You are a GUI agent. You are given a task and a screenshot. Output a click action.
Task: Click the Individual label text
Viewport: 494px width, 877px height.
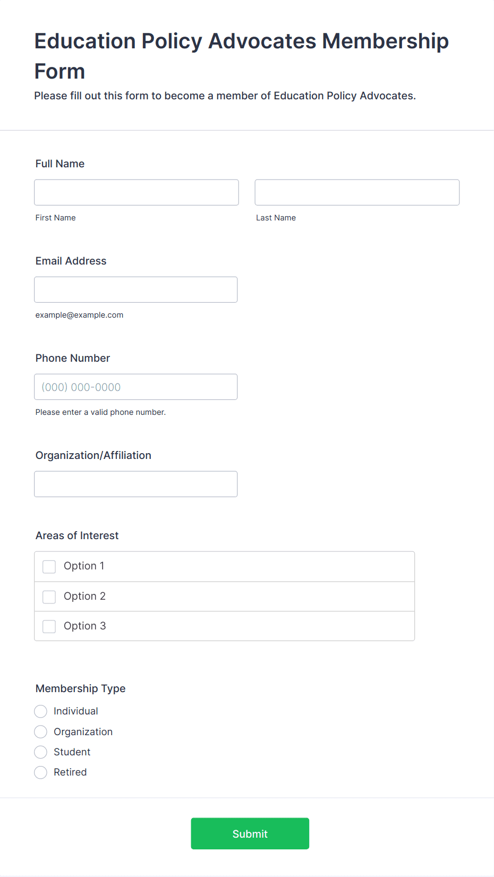[76, 711]
